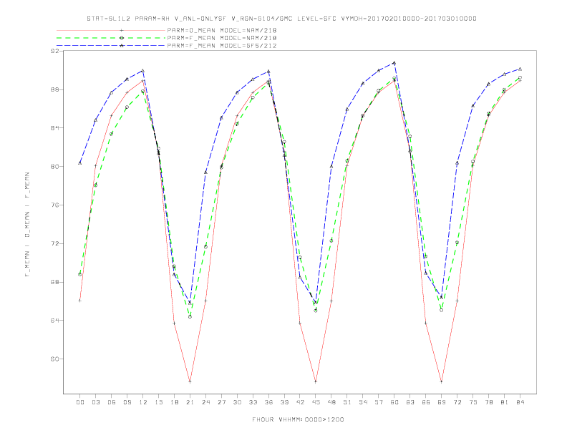Image resolution: width=567 pixels, height=438 pixels.
Task: Click x-axis tick label 00
Action: [x=80, y=402]
